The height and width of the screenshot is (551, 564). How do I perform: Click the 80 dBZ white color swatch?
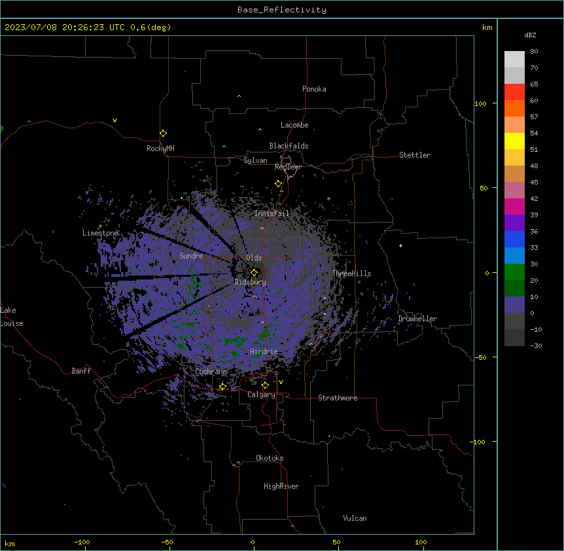[514, 59]
